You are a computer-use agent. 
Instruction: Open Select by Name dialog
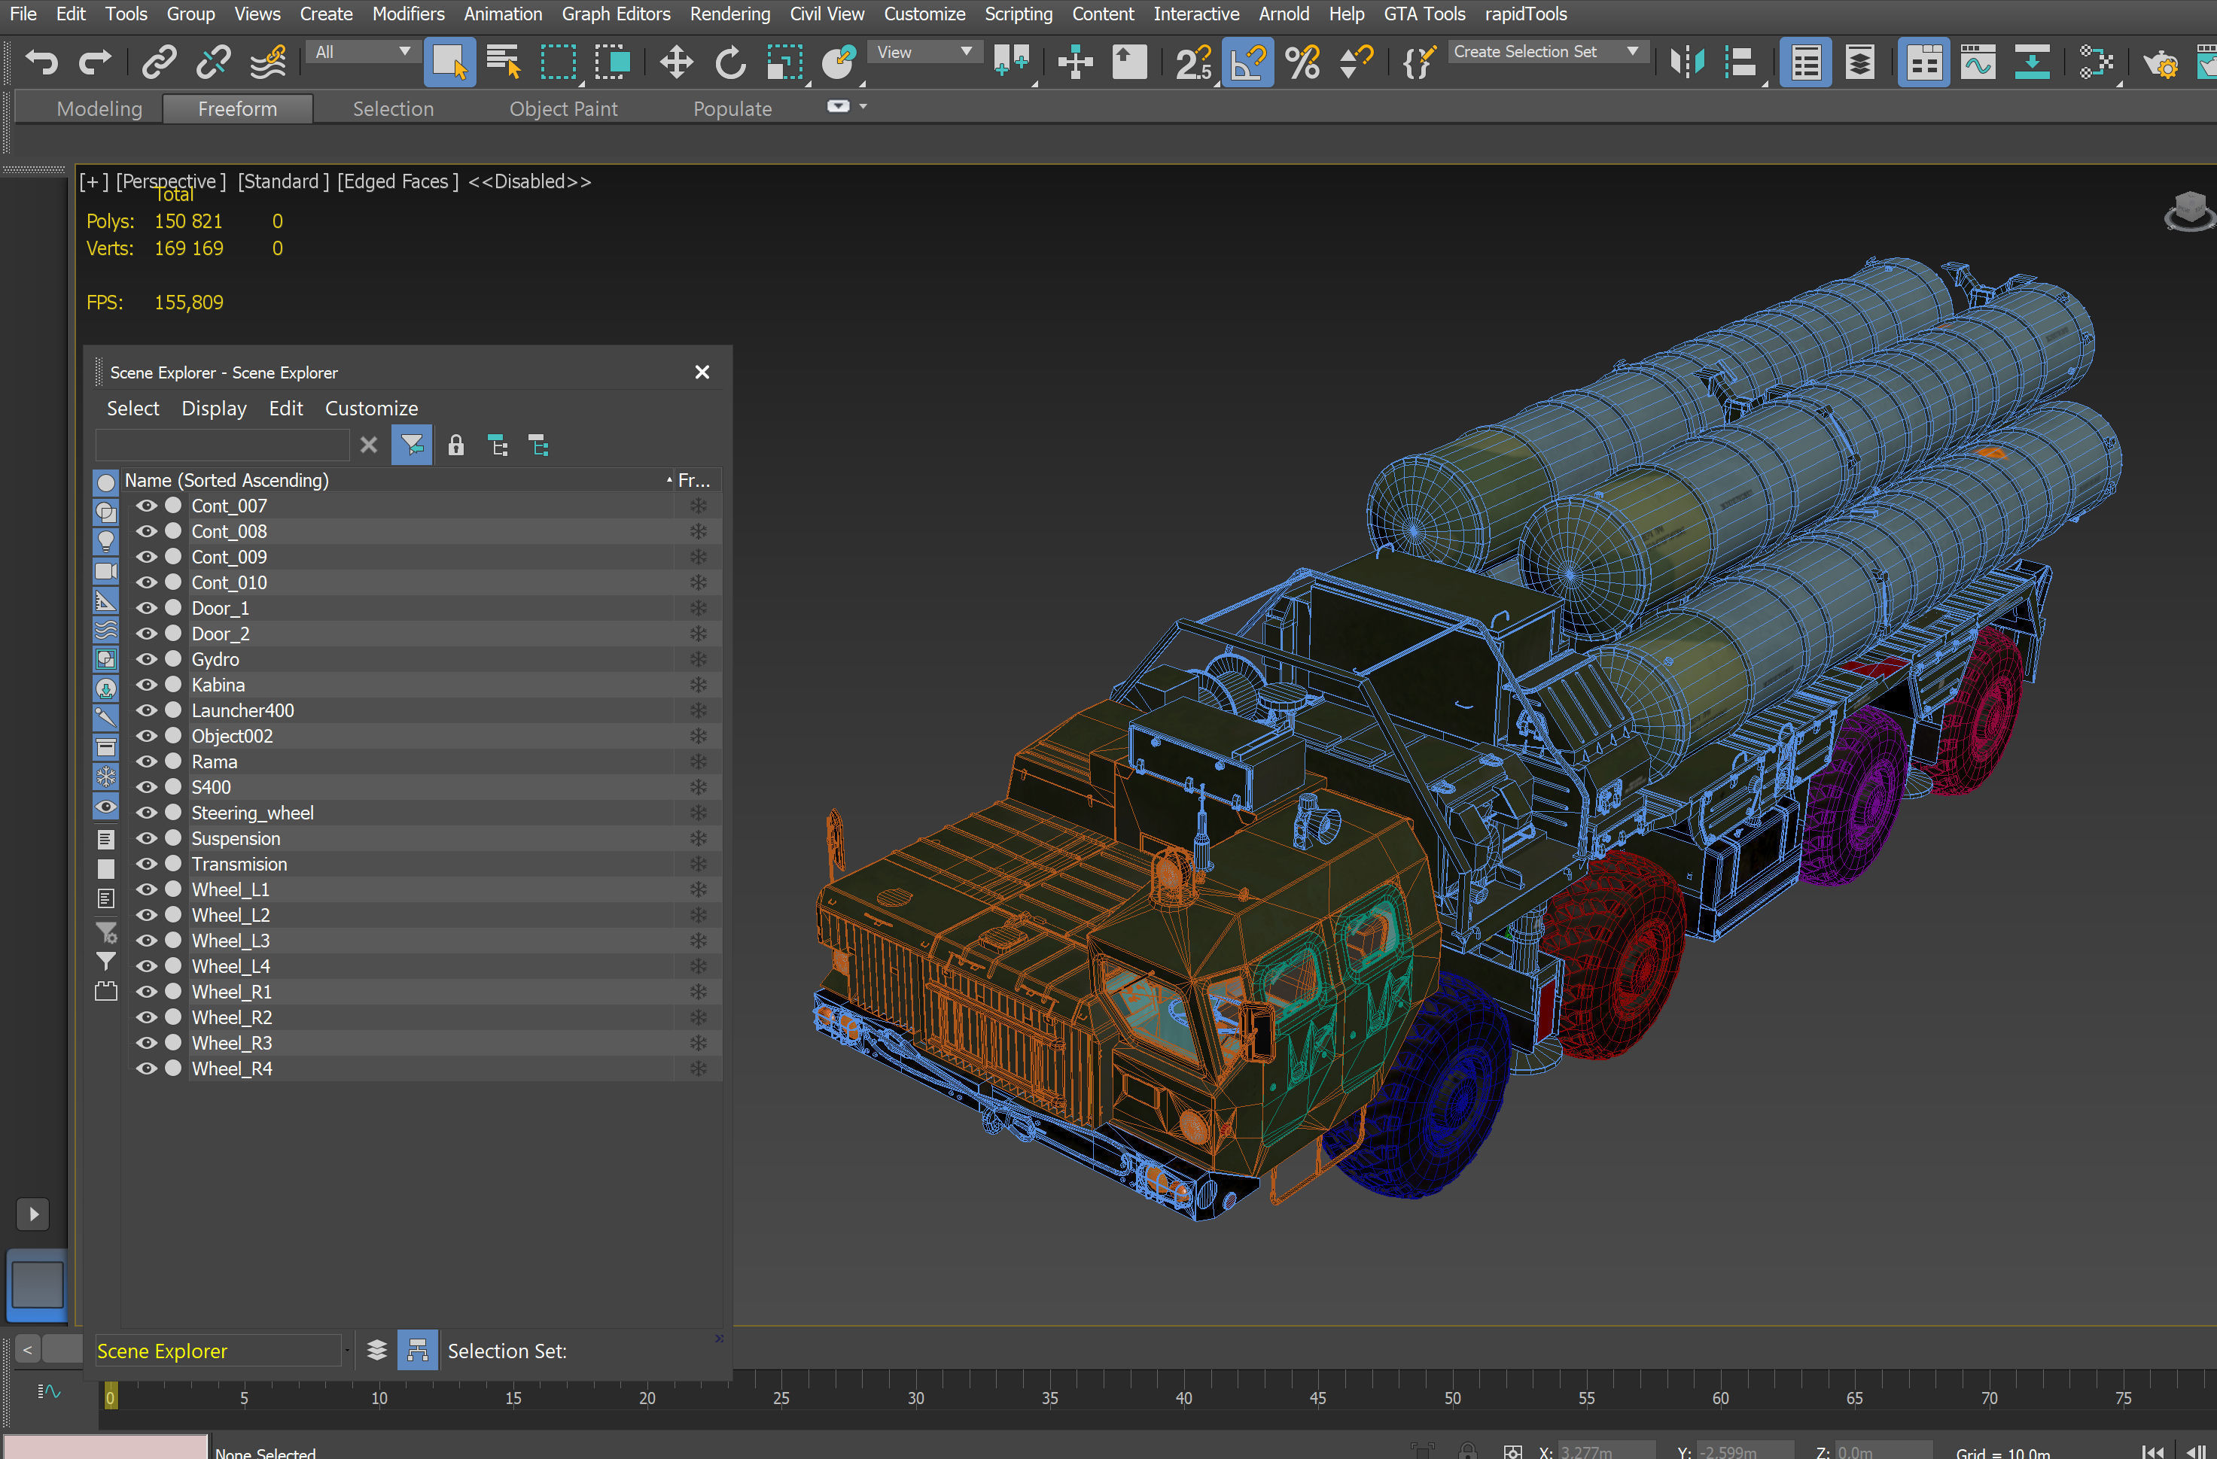pyautogui.click(x=503, y=62)
